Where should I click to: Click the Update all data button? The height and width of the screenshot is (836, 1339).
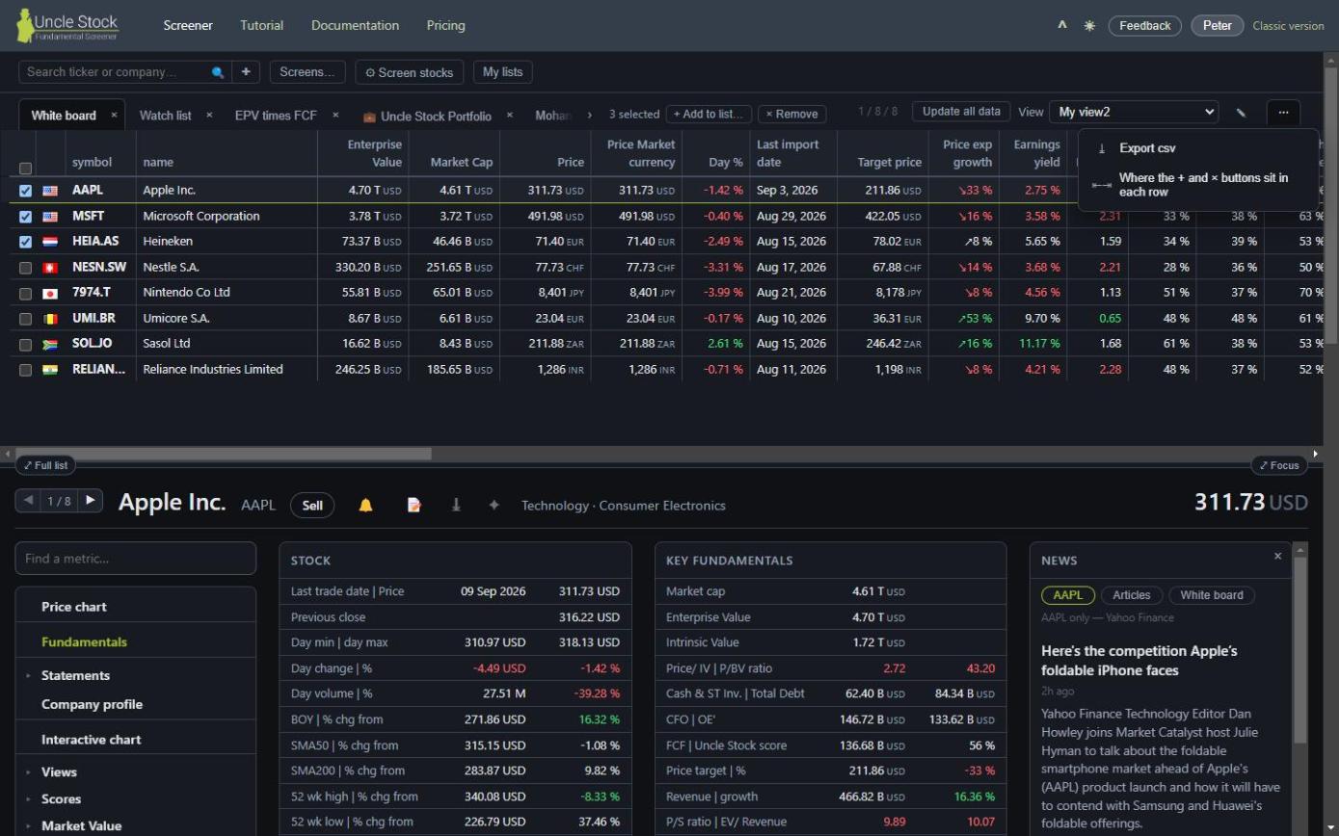[x=961, y=112]
